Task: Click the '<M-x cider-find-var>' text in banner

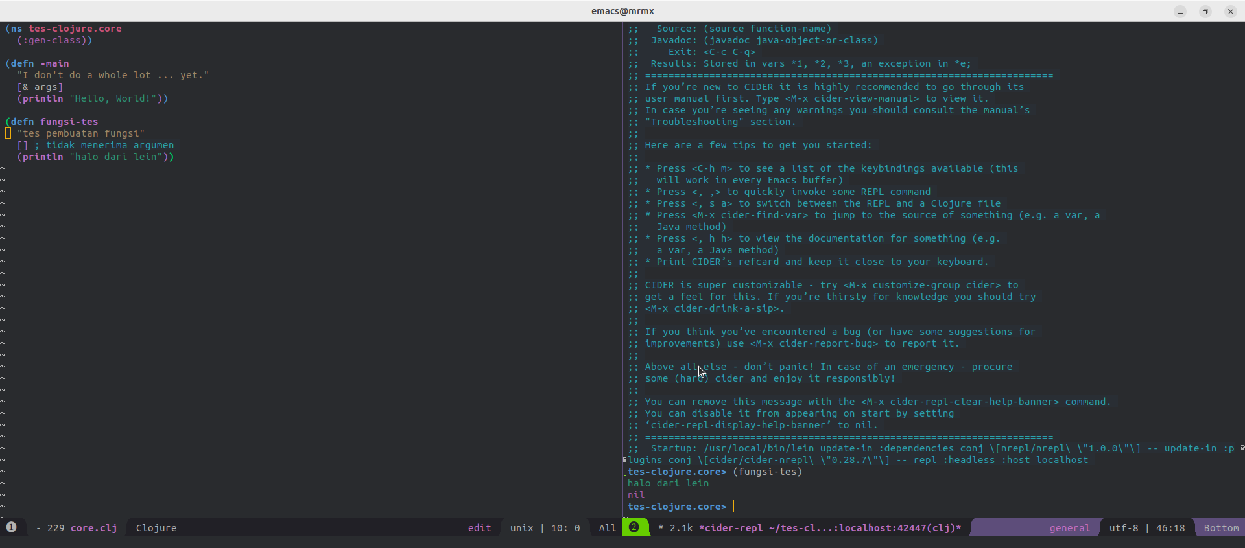Action: click(750, 215)
